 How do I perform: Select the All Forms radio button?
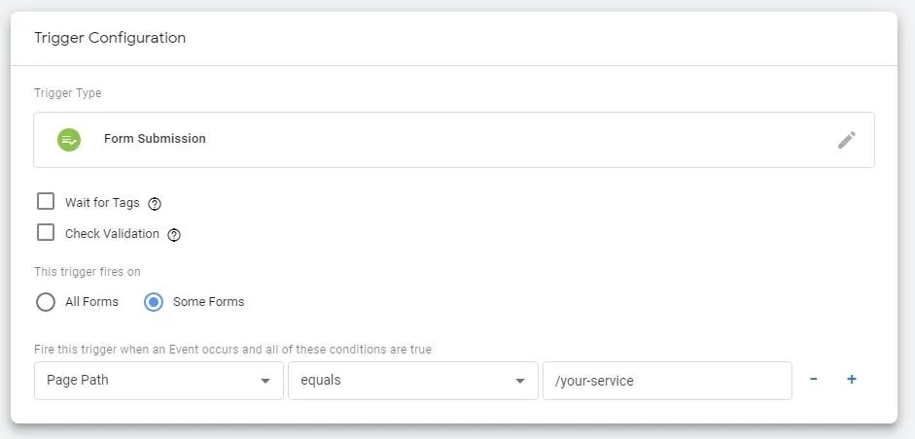tap(46, 302)
